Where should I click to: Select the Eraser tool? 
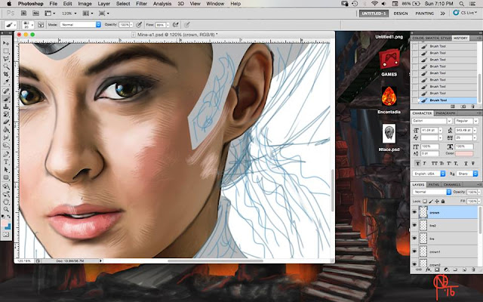coord(6,122)
